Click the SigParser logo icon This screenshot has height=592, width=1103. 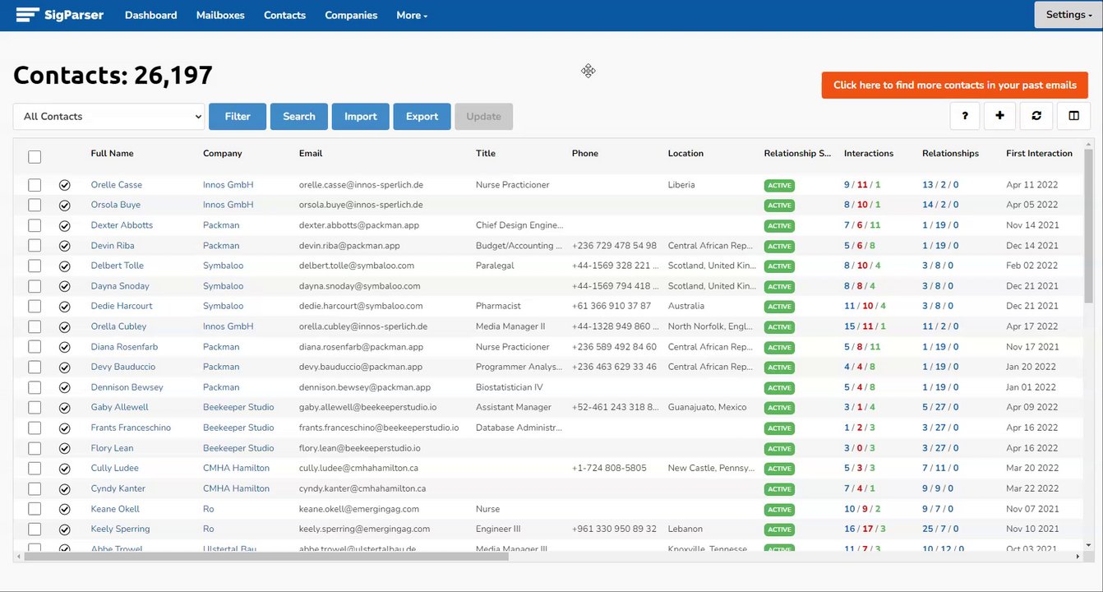26,15
